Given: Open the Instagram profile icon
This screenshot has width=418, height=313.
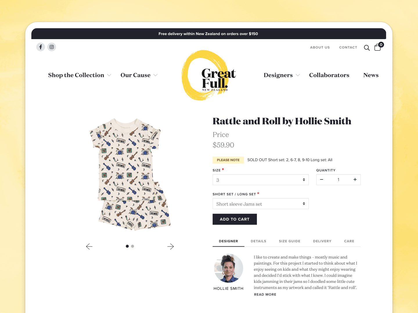Looking at the screenshot, I should tap(52, 47).
